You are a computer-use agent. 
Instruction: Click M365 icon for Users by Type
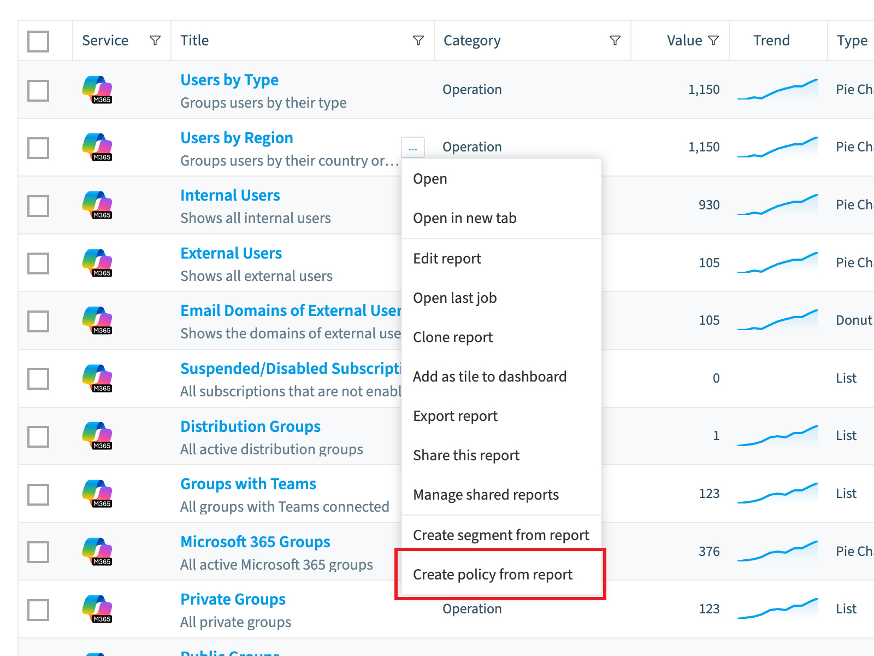click(x=97, y=90)
